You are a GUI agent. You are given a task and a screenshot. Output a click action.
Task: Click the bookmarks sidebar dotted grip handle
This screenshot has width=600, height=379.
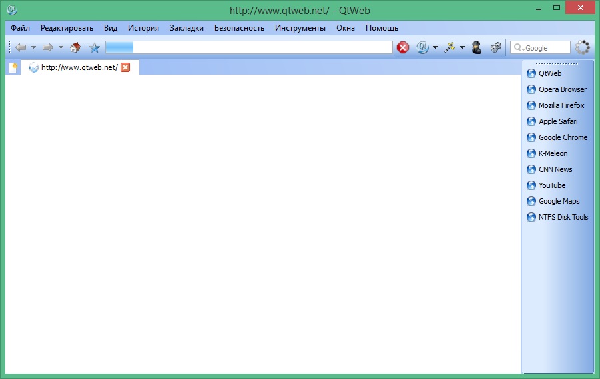coord(557,63)
